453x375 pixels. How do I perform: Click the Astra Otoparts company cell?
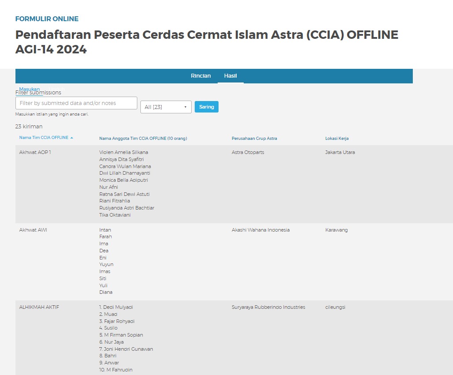click(x=248, y=152)
